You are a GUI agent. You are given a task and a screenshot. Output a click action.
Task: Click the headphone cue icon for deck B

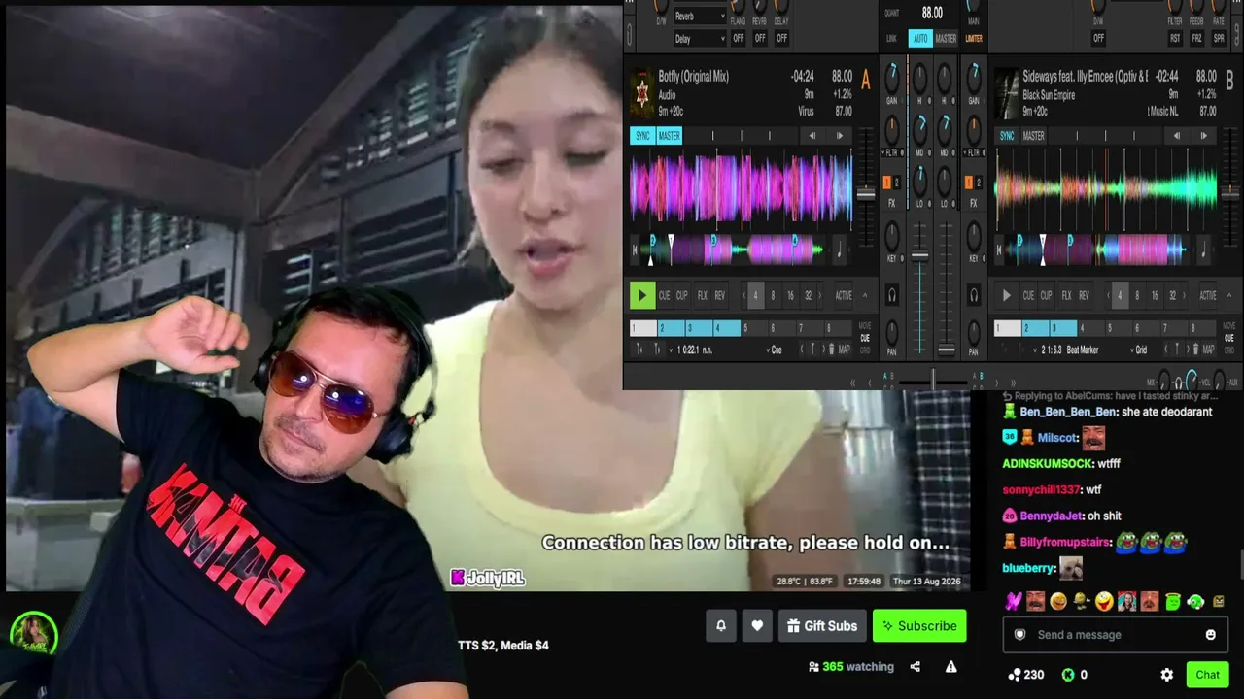tap(973, 295)
